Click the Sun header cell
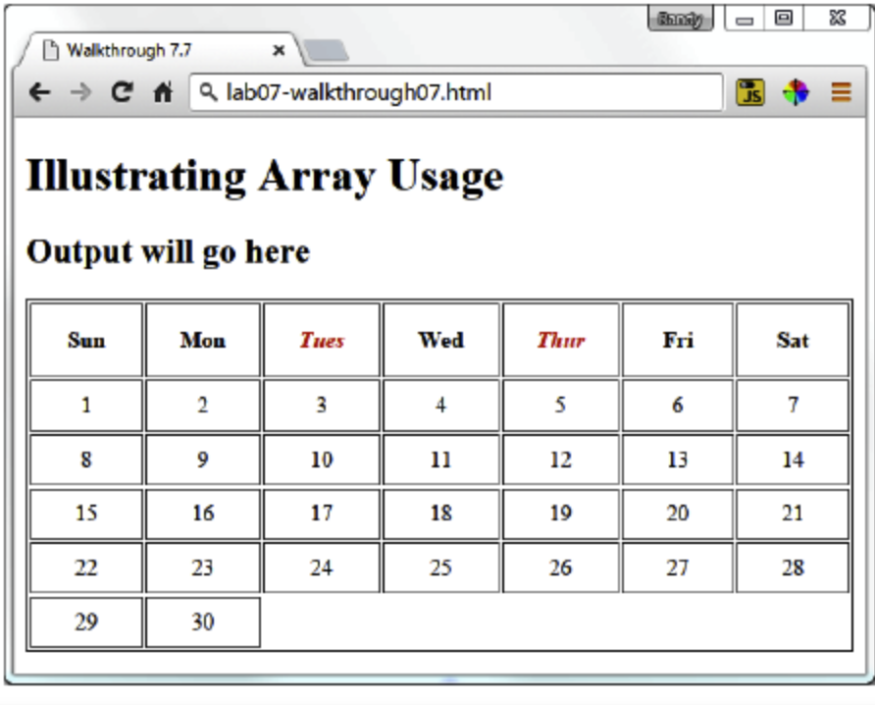This screenshot has height=705, width=875. click(x=86, y=340)
